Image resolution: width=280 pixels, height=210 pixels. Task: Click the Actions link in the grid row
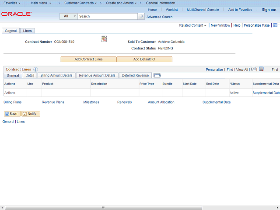(x=10, y=93)
